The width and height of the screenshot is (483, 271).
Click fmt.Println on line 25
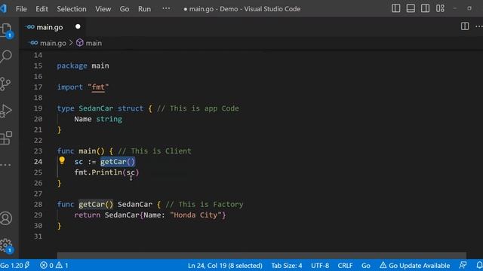[x=98, y=172]
